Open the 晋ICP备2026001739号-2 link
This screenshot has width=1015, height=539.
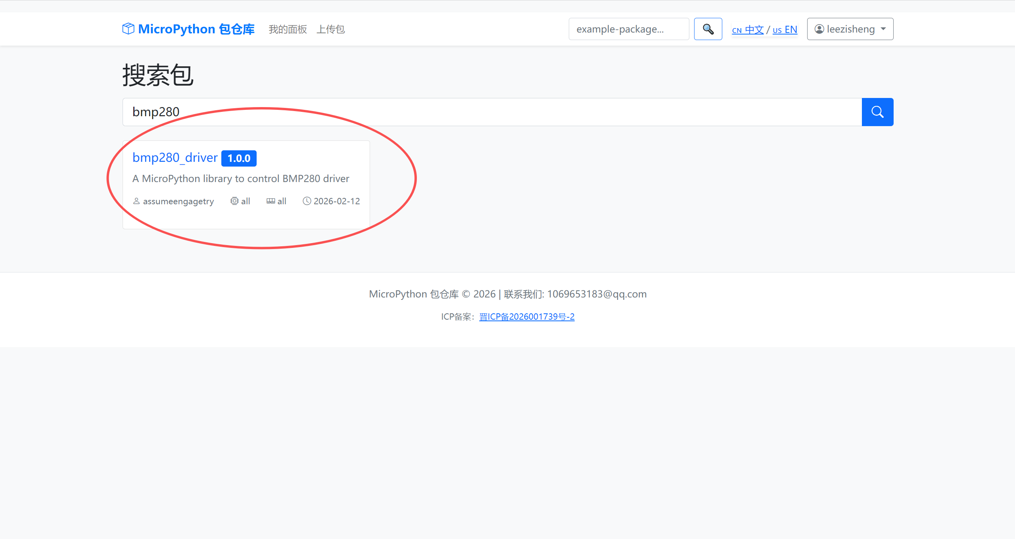coord(527,316)
